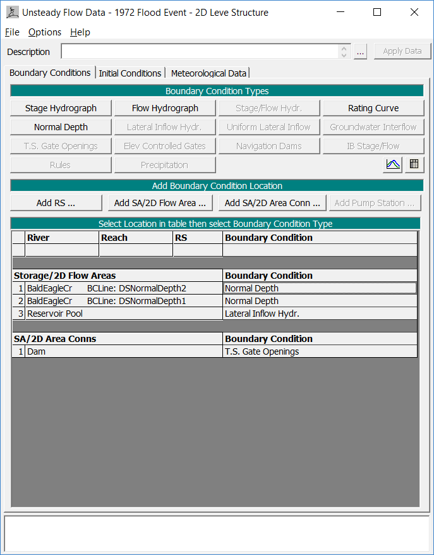This screenshot has width=434, height=555.
Task: Click the Description field down arrow
Action: coord(344,56)
